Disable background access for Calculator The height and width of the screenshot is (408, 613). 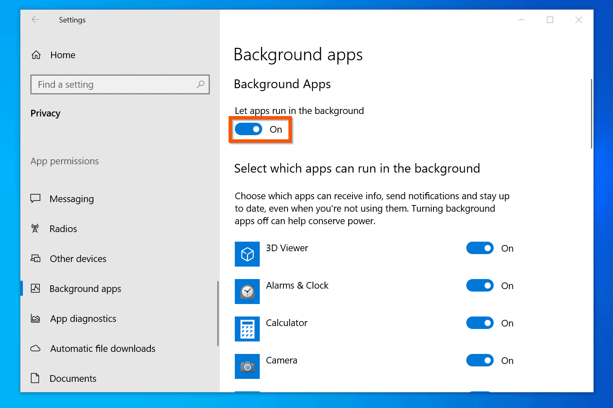tap(480, 323)
